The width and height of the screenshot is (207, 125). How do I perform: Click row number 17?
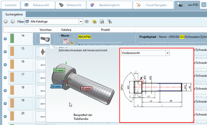23,74
